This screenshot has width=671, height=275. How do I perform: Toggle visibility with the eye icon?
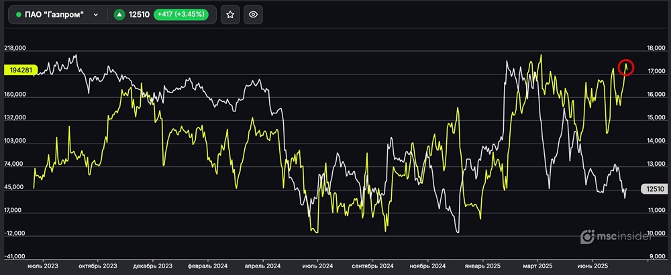[x=254, y=15]
